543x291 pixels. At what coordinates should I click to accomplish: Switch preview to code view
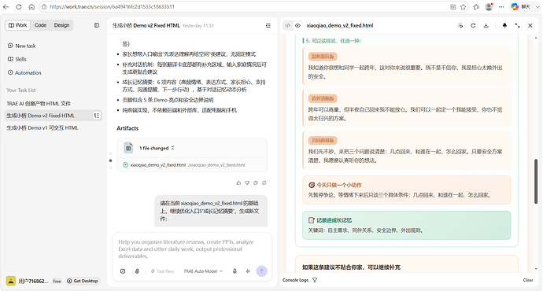pyautogui.click(x=288, y=25)
